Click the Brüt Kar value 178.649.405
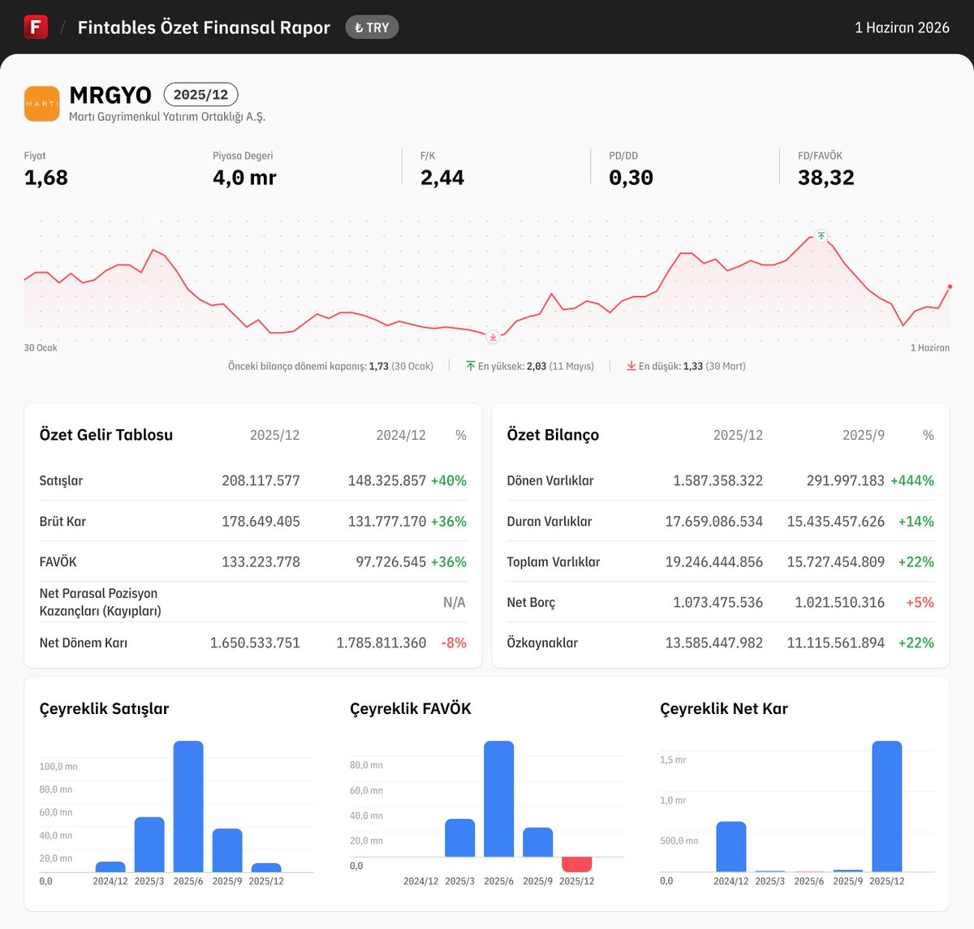Screen dimensions: 974x929 pyautogui.click(x=261, y=521)
